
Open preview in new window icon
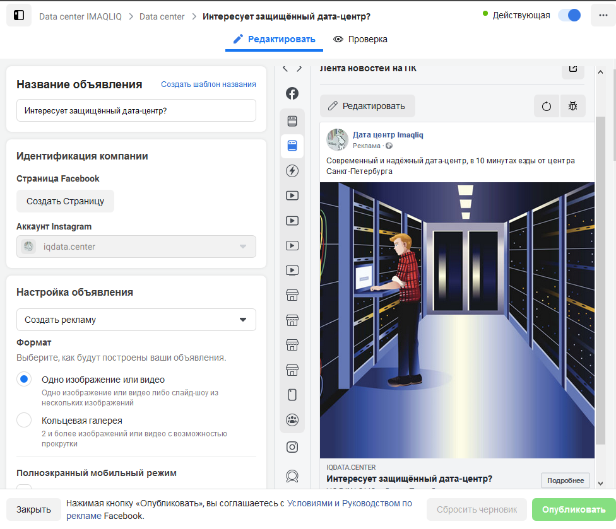(x=572, y=69)
